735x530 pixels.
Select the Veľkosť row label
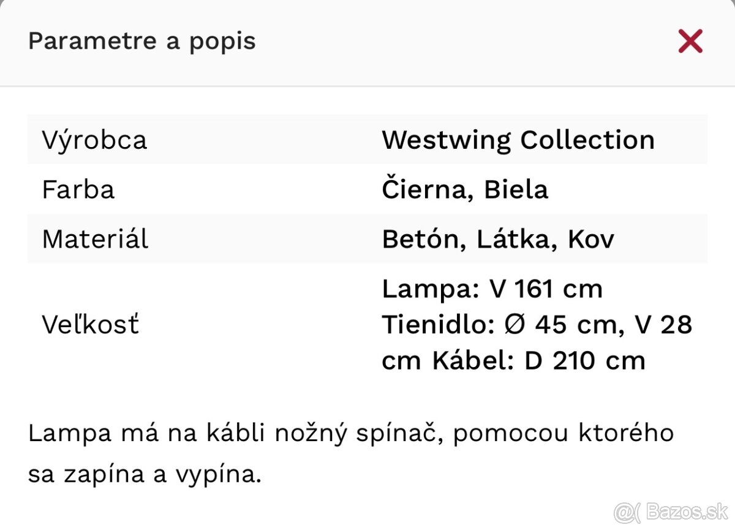[91, 324]
